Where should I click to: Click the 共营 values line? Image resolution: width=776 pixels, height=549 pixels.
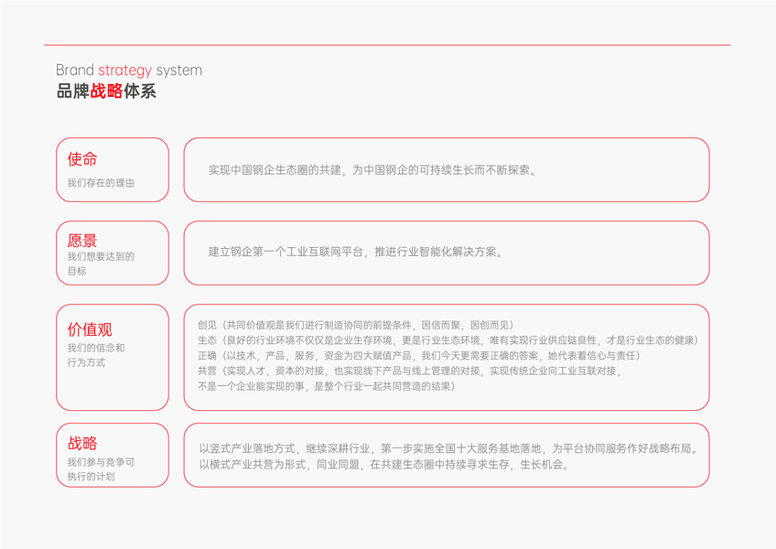pyautogui.click(x=410, y=371)
